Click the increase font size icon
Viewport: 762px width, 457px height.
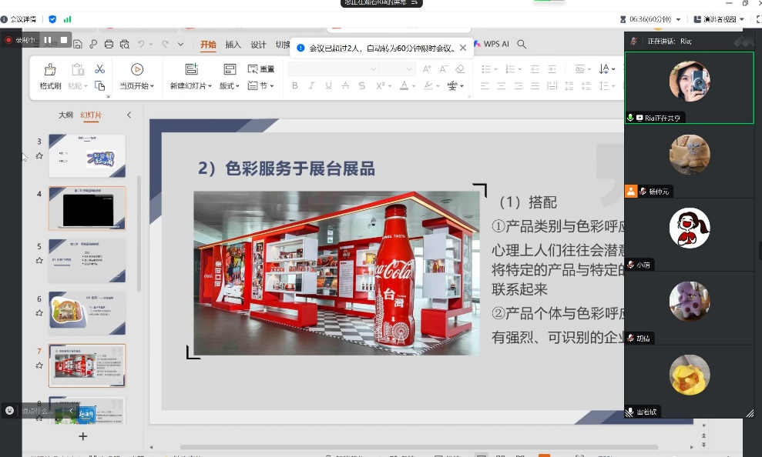(427, 69)
